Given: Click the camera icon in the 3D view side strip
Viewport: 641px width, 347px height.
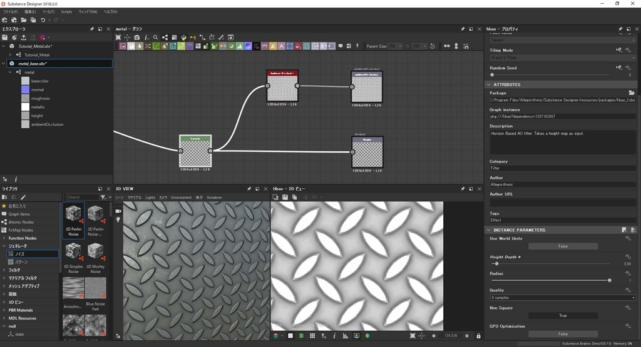Looking at the screenshot, I should 118,211.
